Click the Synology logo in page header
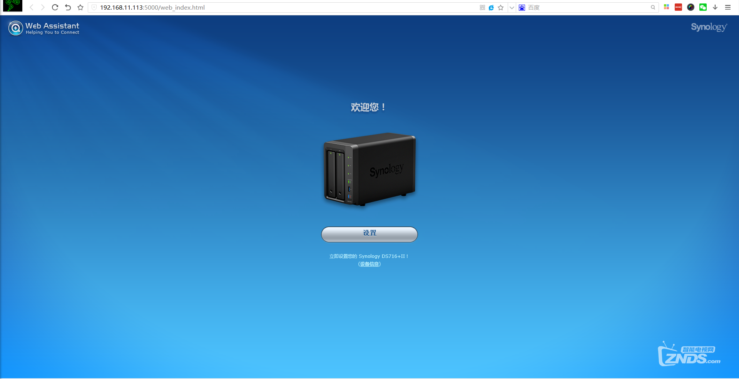 coord(709,27)
